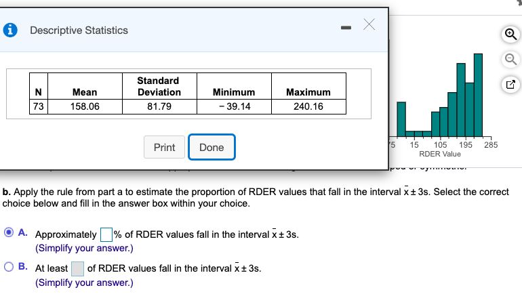Click the Simplify your answer hint under choice A

[84, 249]
